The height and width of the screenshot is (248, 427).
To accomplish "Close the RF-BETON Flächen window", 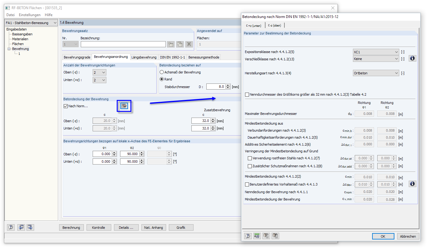I will [x=332, y=8].
